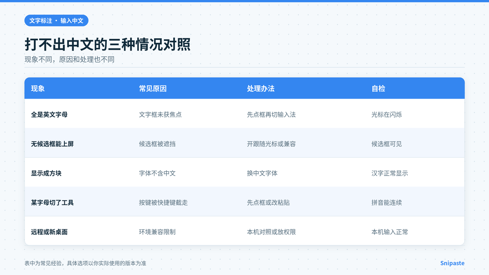Select the cell 按键被快捷键截走
The height and width of the screenshot is (275, 489).
163,202
